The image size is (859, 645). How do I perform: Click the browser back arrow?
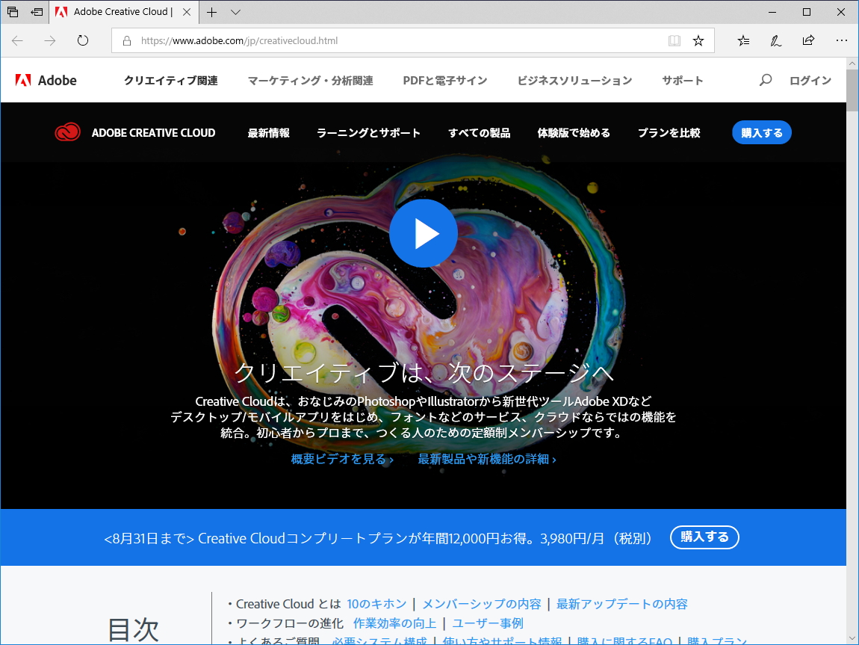tap(16, 41)
